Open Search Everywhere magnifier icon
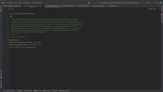 click(x=156, y=3)
